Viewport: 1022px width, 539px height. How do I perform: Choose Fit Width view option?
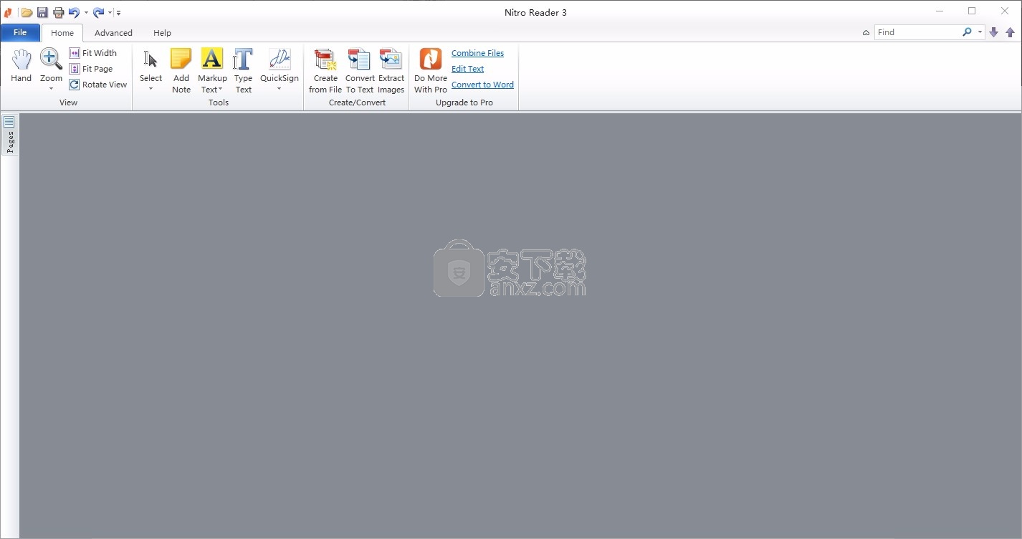point(92,53)
